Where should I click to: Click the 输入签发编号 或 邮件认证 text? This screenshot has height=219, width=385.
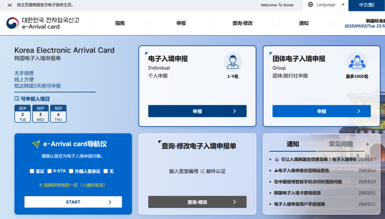197,171
